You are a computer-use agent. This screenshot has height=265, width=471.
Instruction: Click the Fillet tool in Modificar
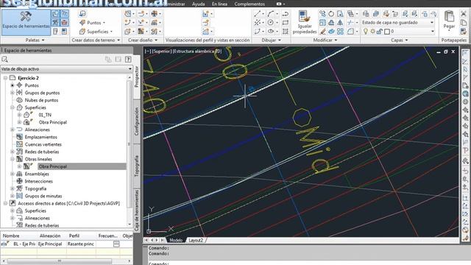pyautogui.click(x=350, y=31)
